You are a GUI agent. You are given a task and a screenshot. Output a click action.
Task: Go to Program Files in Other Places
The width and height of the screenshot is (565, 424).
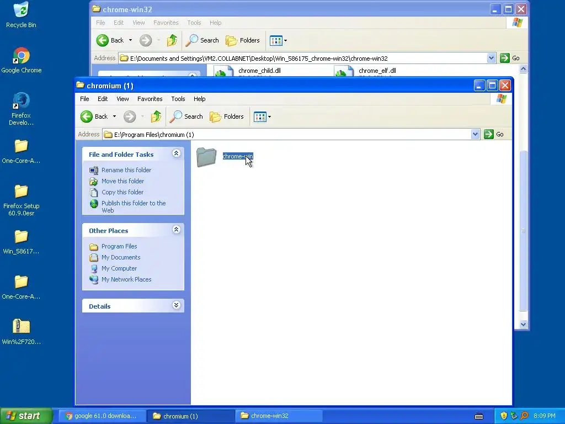tap(119, 246)
